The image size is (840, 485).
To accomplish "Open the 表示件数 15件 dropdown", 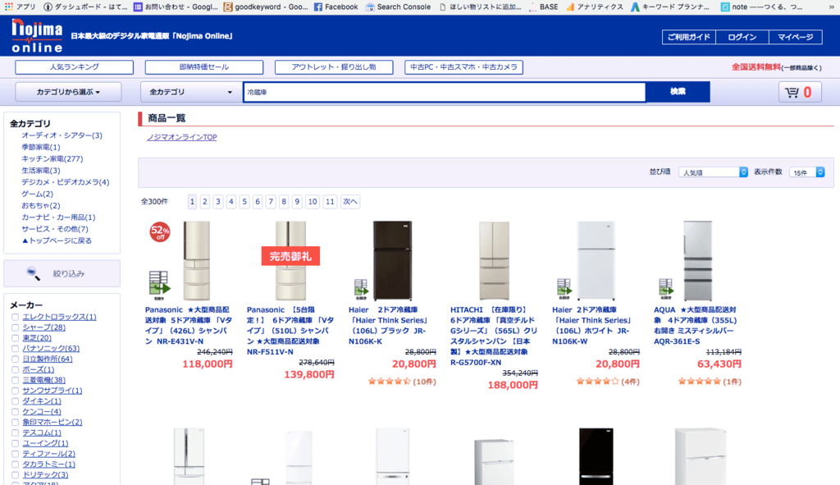I will point(807,172).
